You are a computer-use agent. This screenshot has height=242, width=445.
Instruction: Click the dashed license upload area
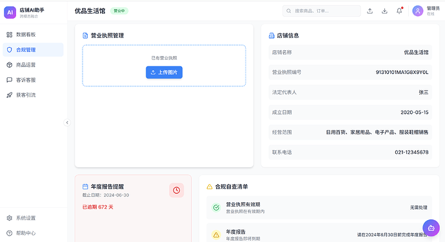[164, 66]
